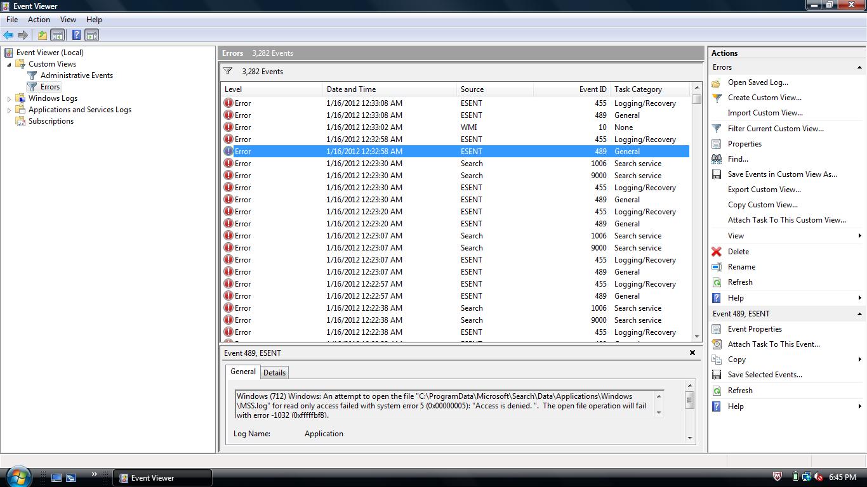Click the Attach Task To This Event icon
The height and width of the screenshot is (487, 867).
click(717, 344)
